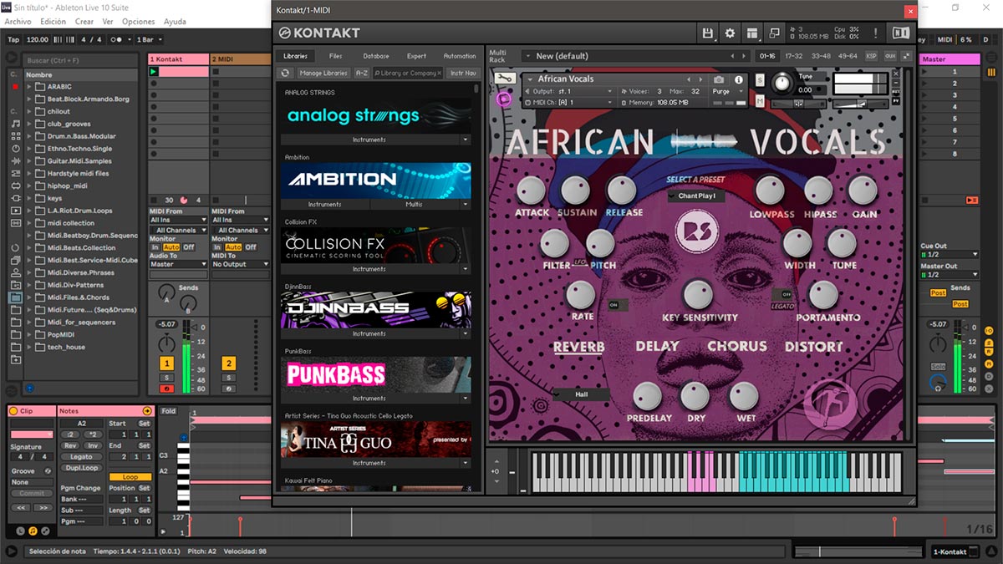
Task: Click the blue preview icon under the browser list
Action: point(29,388)
